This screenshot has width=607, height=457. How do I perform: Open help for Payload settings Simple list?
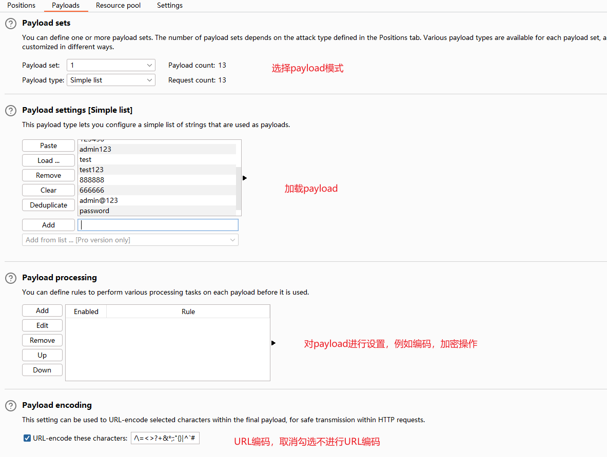(x=10, y=111)
